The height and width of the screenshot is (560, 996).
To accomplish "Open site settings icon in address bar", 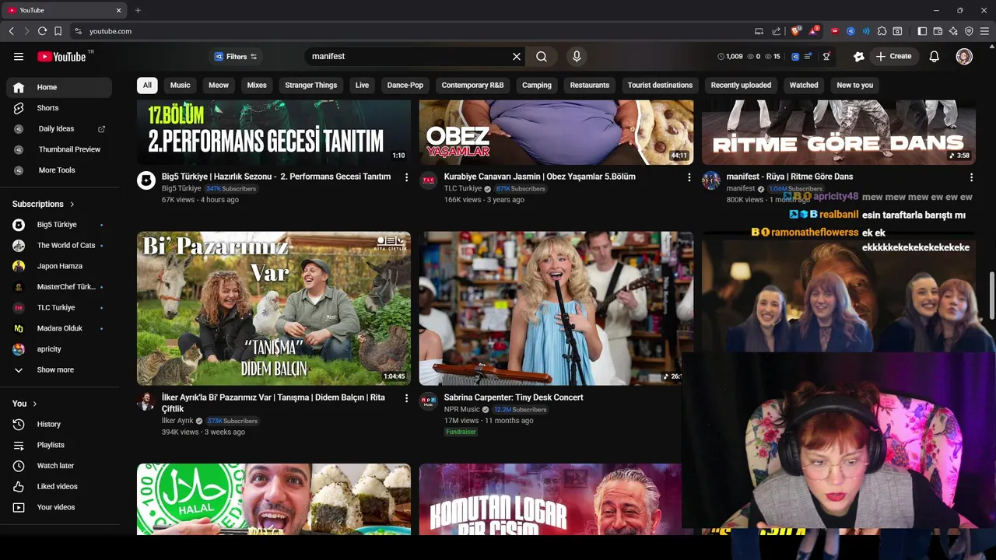I will (x=78, y=31).
